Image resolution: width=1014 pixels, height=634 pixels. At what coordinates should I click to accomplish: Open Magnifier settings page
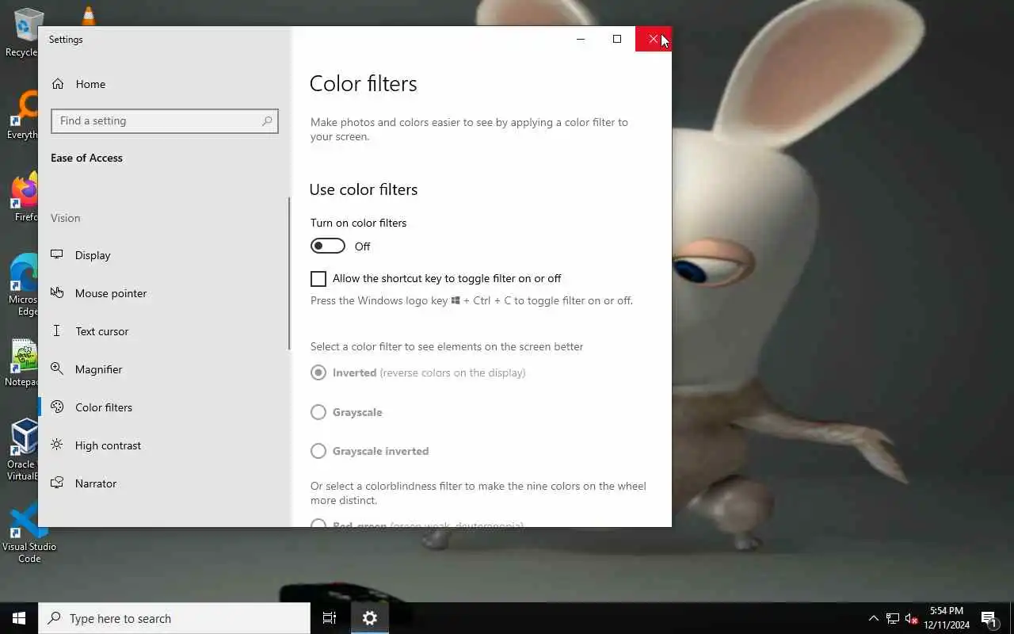(163, 369)
